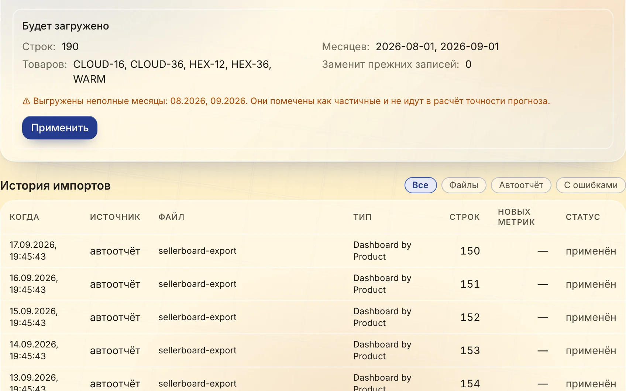Click the Строк: 190 value

70,47
